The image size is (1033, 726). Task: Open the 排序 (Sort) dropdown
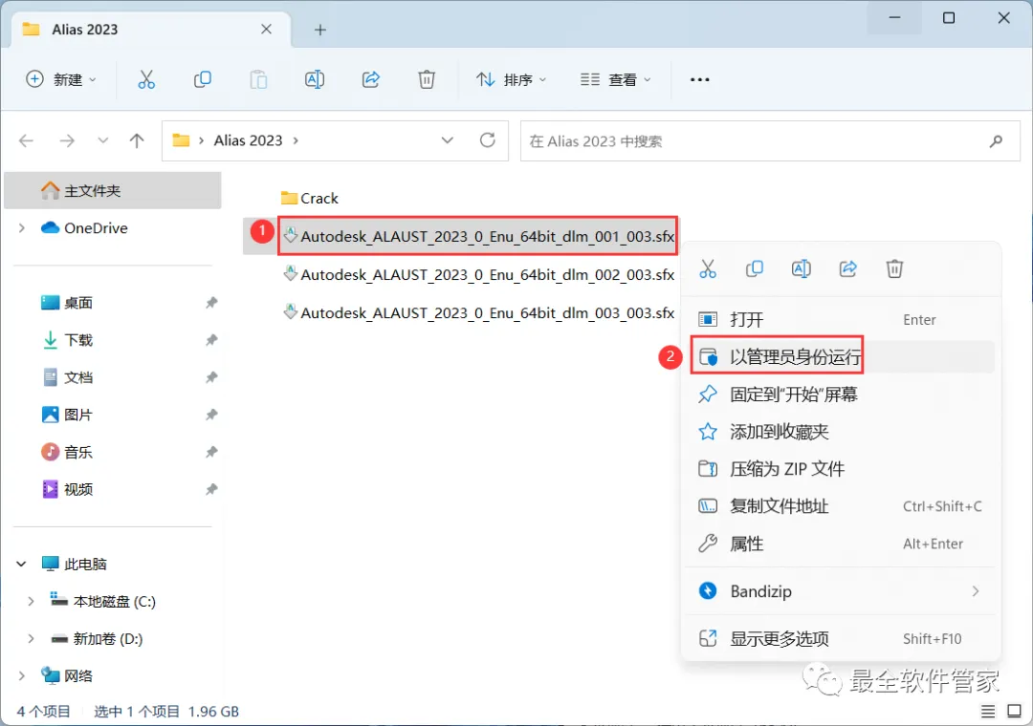pos(512,79)
